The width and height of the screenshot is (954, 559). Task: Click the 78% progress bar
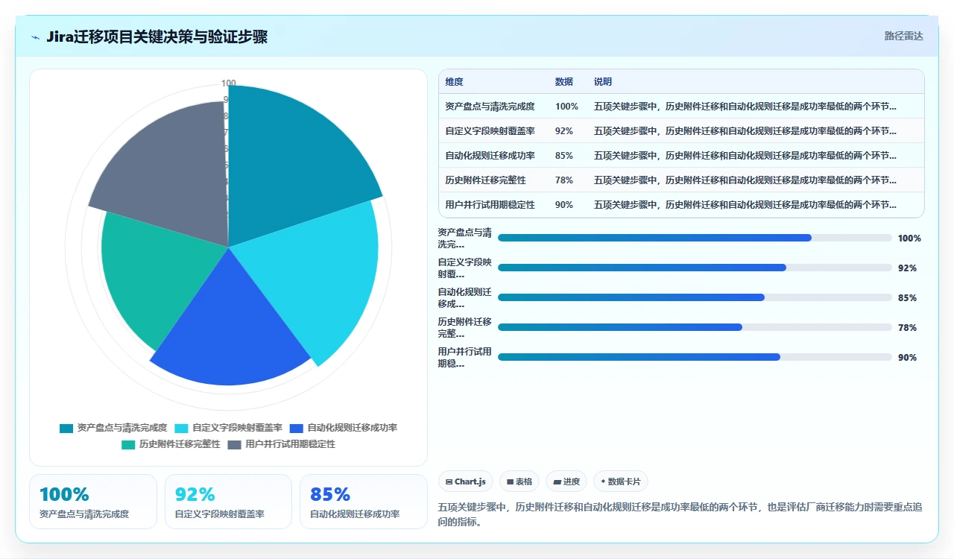695,327
